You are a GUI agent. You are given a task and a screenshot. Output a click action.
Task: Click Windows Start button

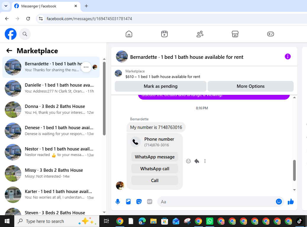tap(7, 221)
